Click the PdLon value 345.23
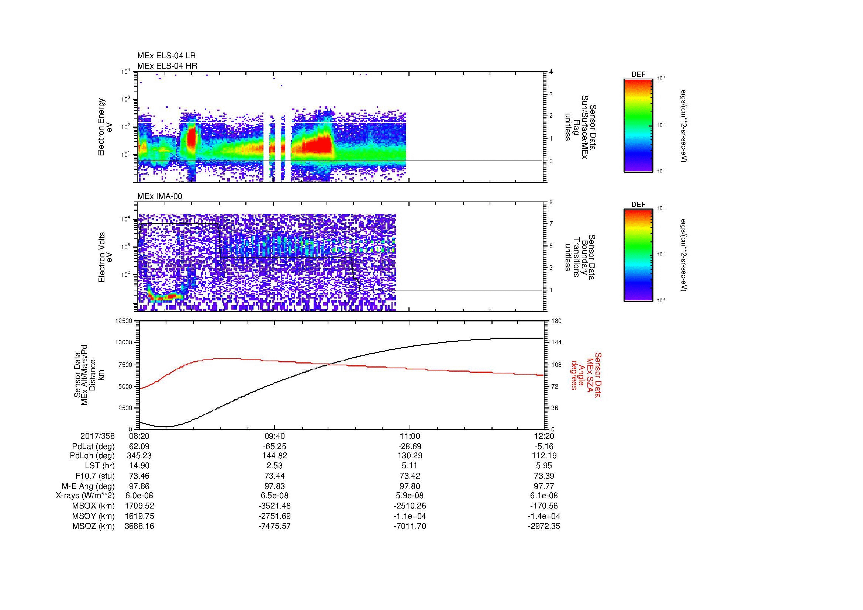The image size is (863, 610). pos(139,455)
